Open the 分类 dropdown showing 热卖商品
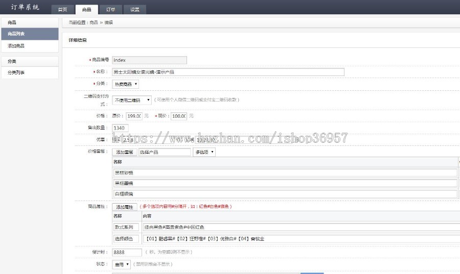The width and height of the screenshot is (460, 274). 125,84
